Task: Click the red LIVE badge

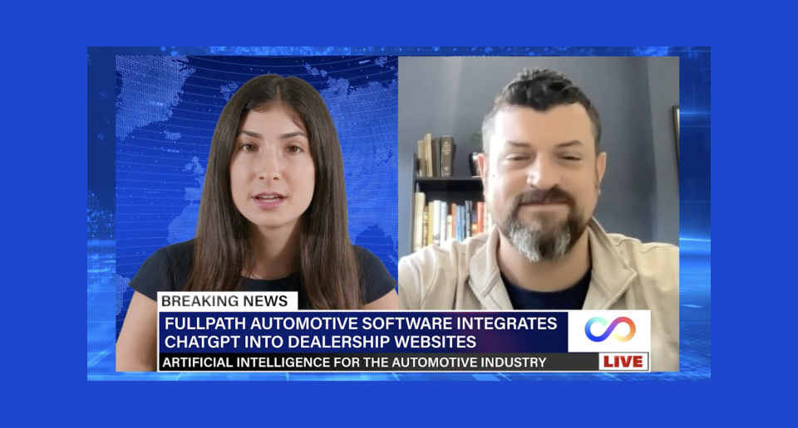Action: click(623, 362)
